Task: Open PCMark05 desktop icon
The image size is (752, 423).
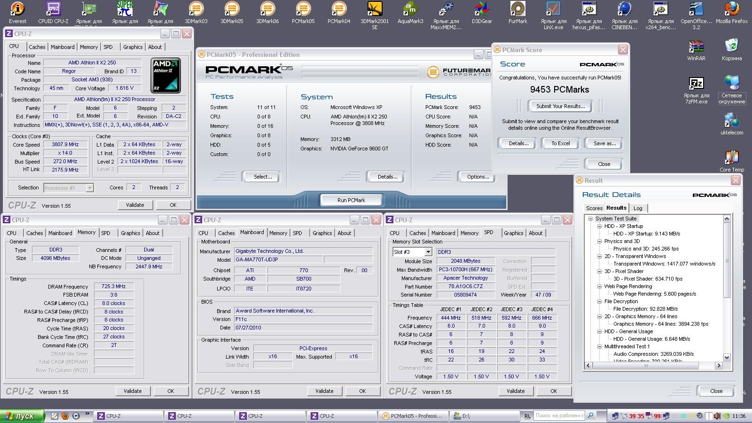Action: point(303,12)
